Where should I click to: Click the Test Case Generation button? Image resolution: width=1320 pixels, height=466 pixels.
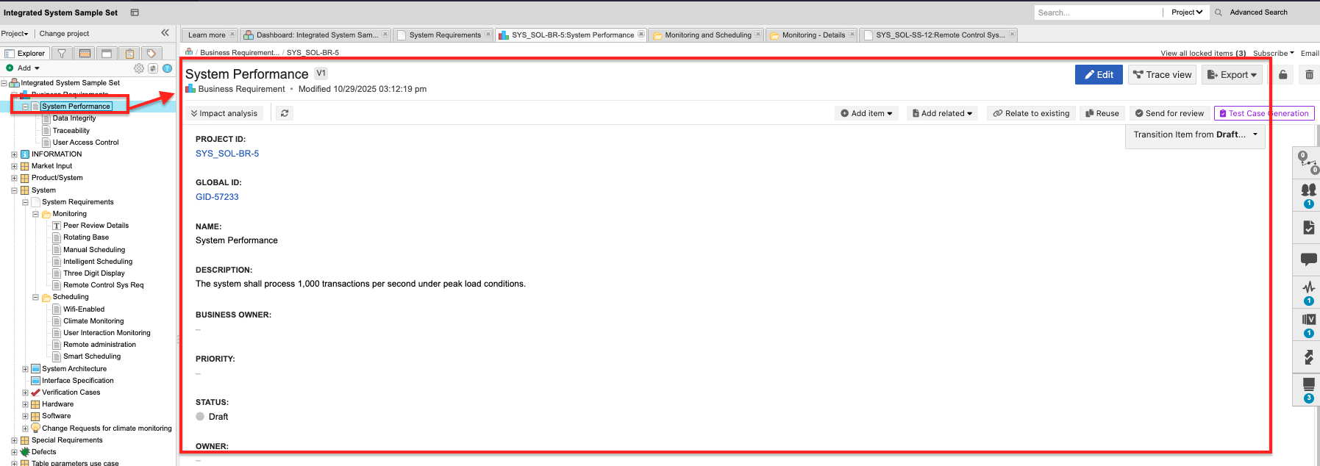pyautogui.click(x=1264, y=113)
